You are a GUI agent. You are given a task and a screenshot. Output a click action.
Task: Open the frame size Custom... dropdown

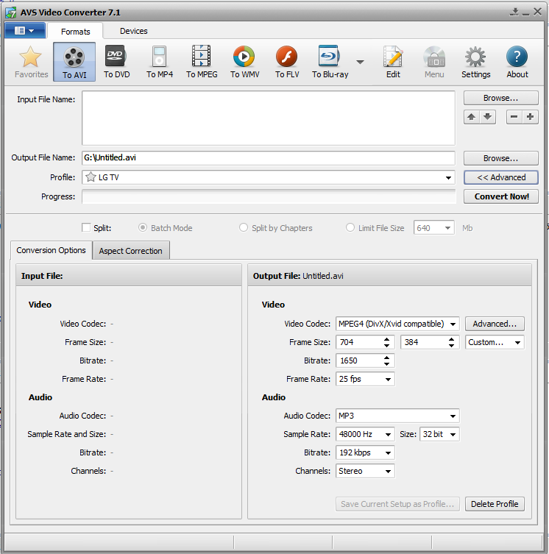[517, 342]
